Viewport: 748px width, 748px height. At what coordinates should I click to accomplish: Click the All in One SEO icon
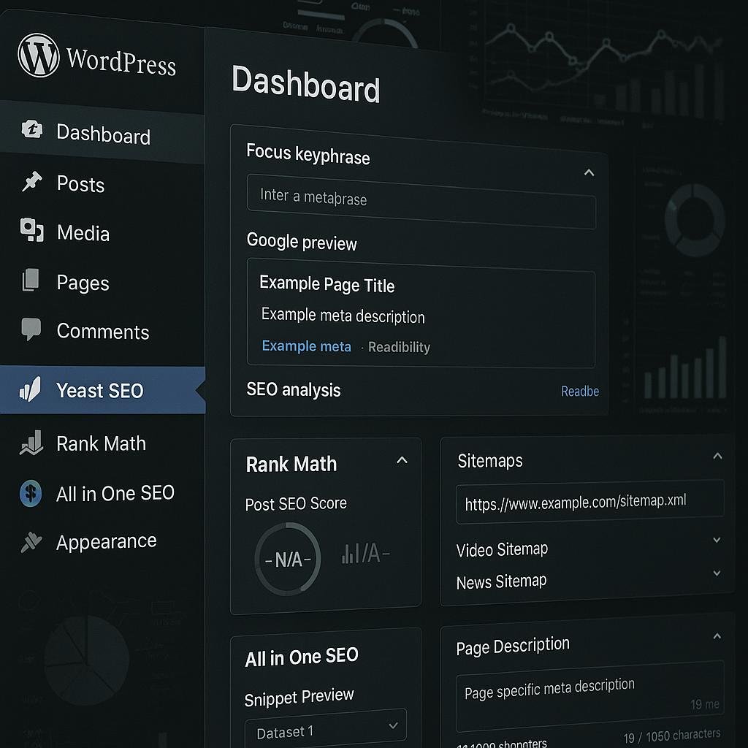click(31, 493)
